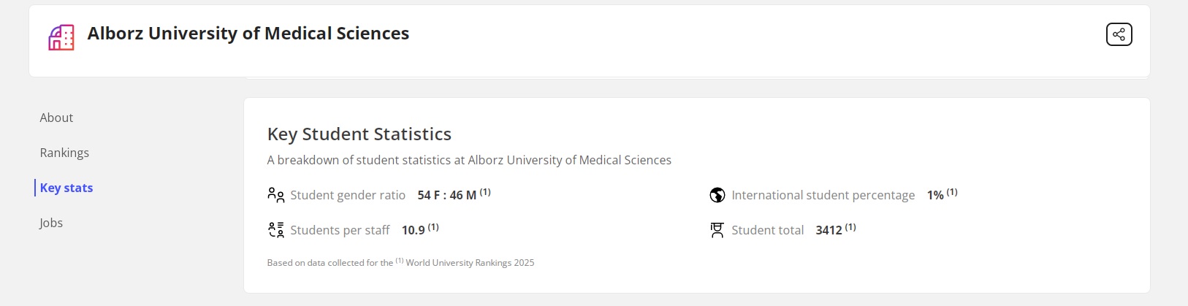Click the 10.9 students per staff value
Screen dimensions: 1188x306
pos(414,230)
